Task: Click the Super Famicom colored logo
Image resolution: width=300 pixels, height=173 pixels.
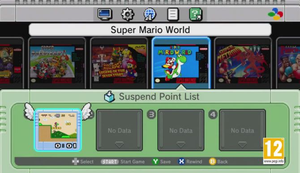Action: click(x=275, y=14)
